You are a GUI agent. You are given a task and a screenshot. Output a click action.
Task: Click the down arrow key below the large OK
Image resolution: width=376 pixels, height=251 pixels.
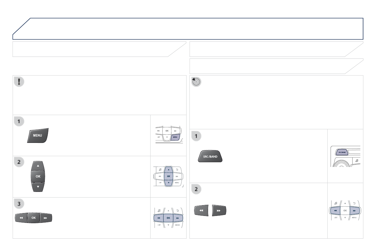[38, 187]
